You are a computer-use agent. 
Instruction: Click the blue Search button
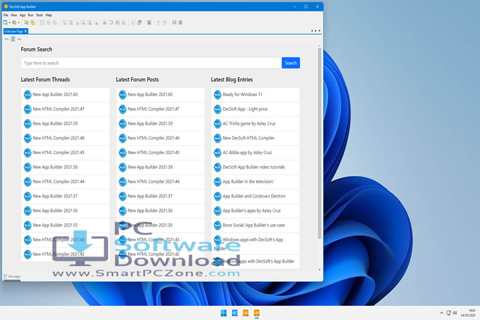291,63
